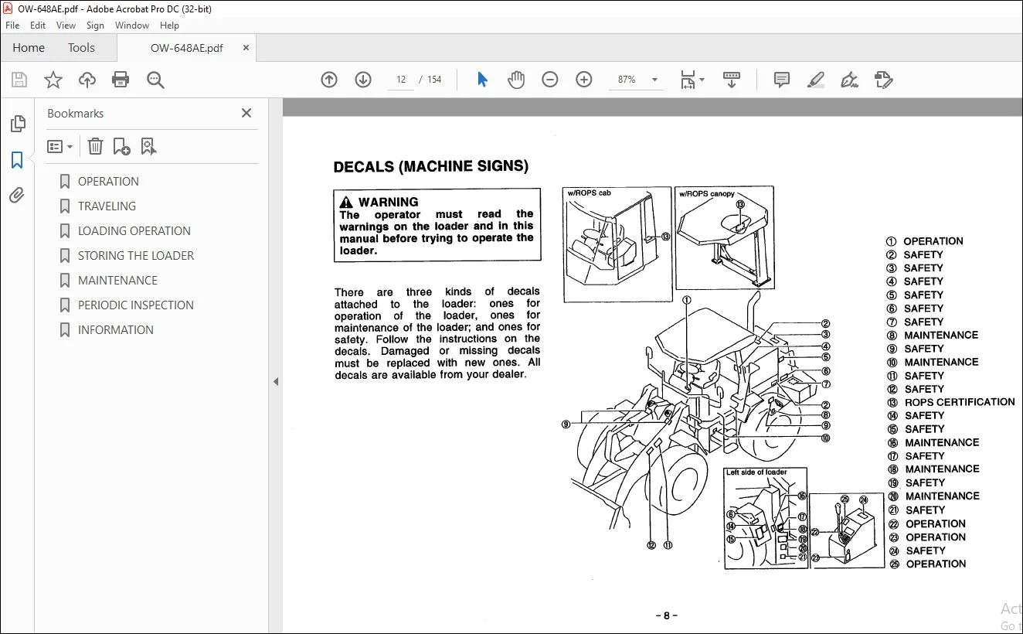Delete selected bookmark with trash icon
Screen dimensions: 1023x634
[x=95, y=146]
